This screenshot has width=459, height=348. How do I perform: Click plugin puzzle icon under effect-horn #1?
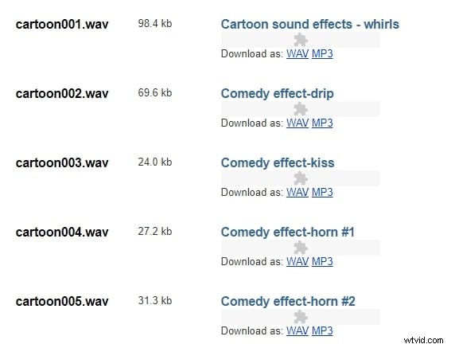[301, 248]
